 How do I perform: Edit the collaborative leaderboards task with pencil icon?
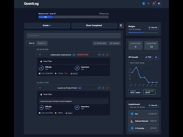(x=100, y=55)
